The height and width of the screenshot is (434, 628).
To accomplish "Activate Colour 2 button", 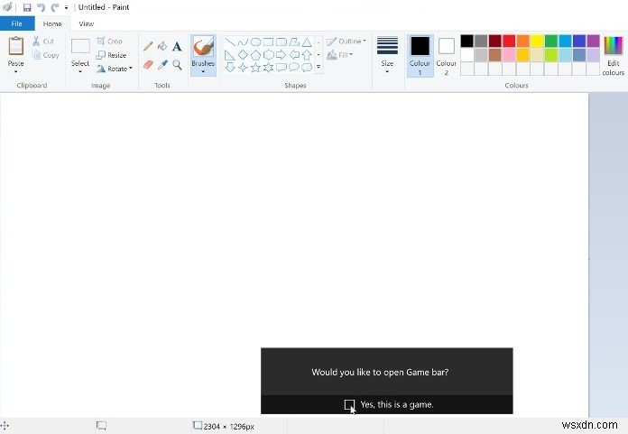I will click(446, 55).
